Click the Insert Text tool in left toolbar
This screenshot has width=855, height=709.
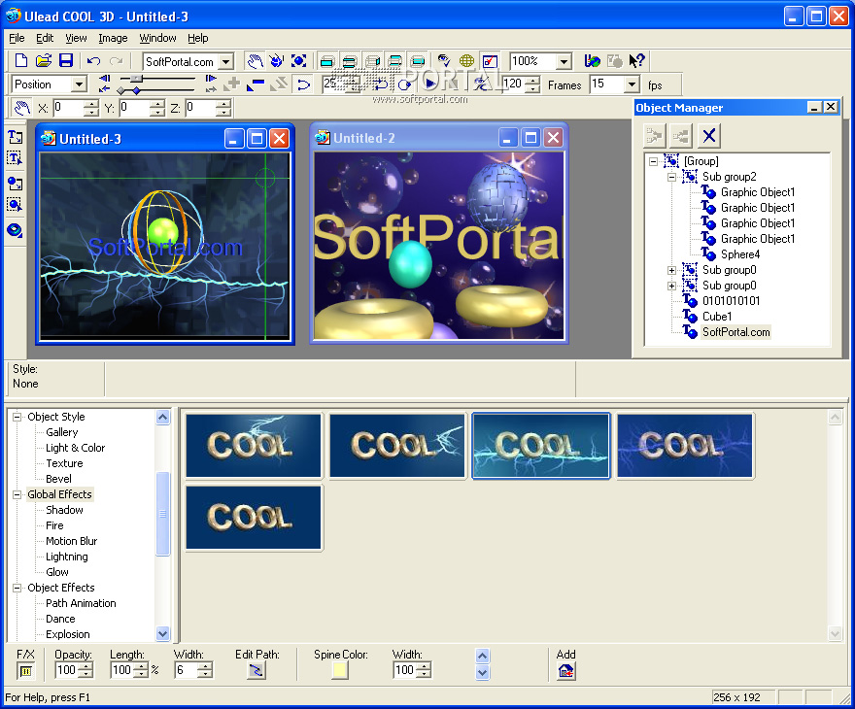[x=15, y=137]
